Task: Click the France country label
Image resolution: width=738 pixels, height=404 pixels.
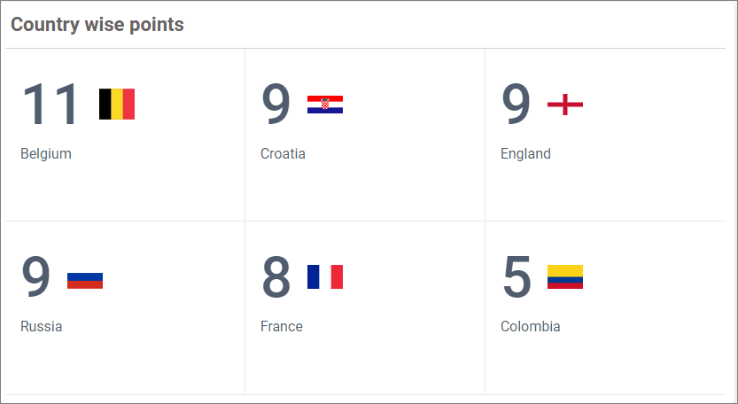Action: [x=282, y=326]
